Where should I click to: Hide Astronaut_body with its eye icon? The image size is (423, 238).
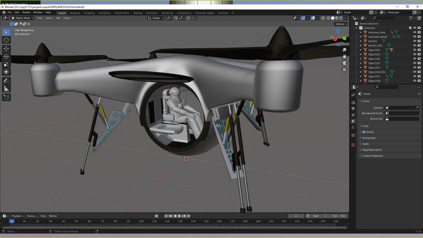point(414,32)
